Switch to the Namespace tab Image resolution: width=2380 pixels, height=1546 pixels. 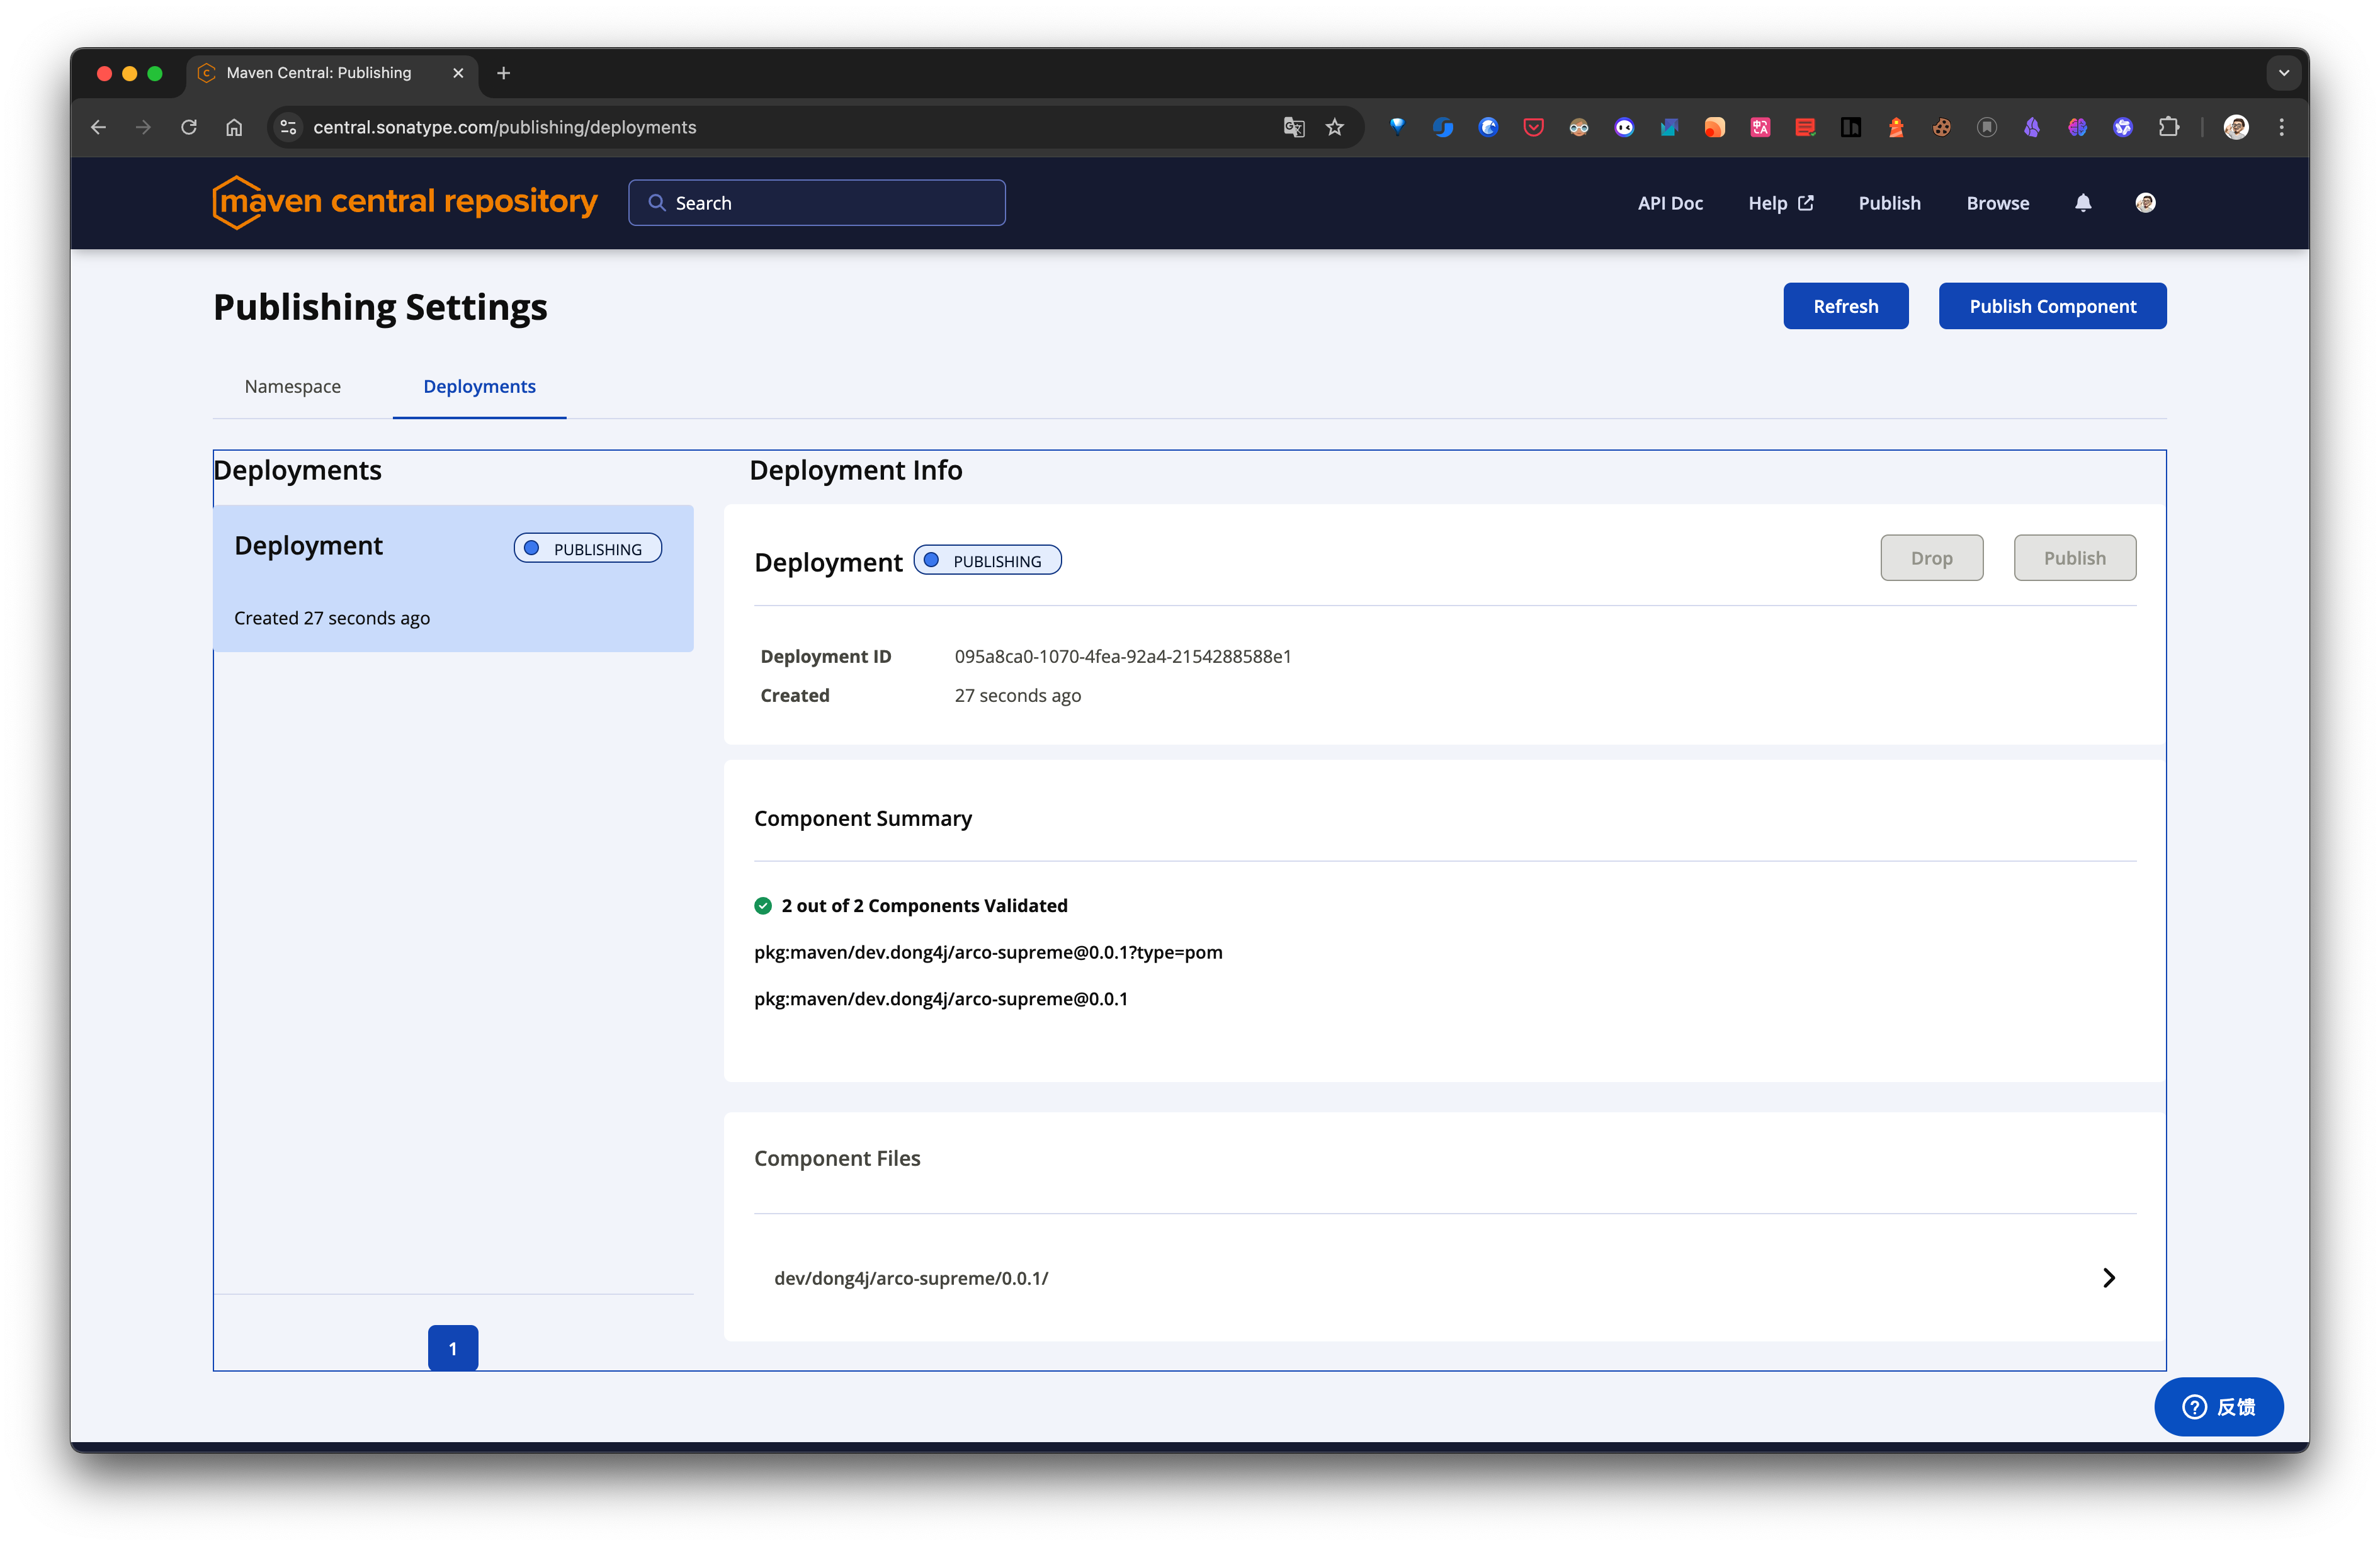click(x=292, y=386)
